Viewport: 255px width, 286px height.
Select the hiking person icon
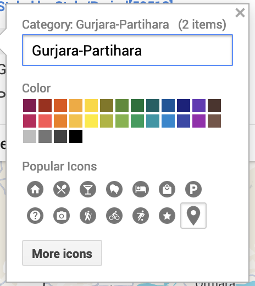click(x=88, y=216)
